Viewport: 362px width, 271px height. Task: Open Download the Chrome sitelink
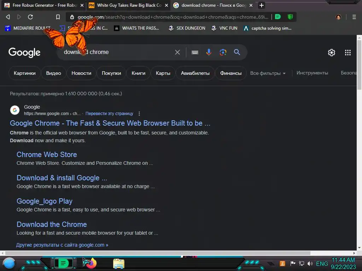52,224
